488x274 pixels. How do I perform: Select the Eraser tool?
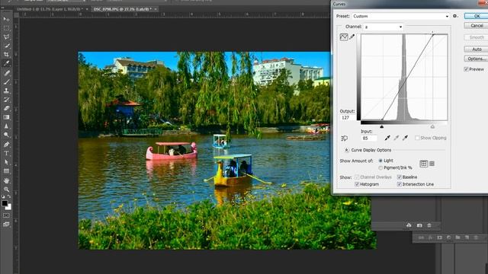(6, 108)
